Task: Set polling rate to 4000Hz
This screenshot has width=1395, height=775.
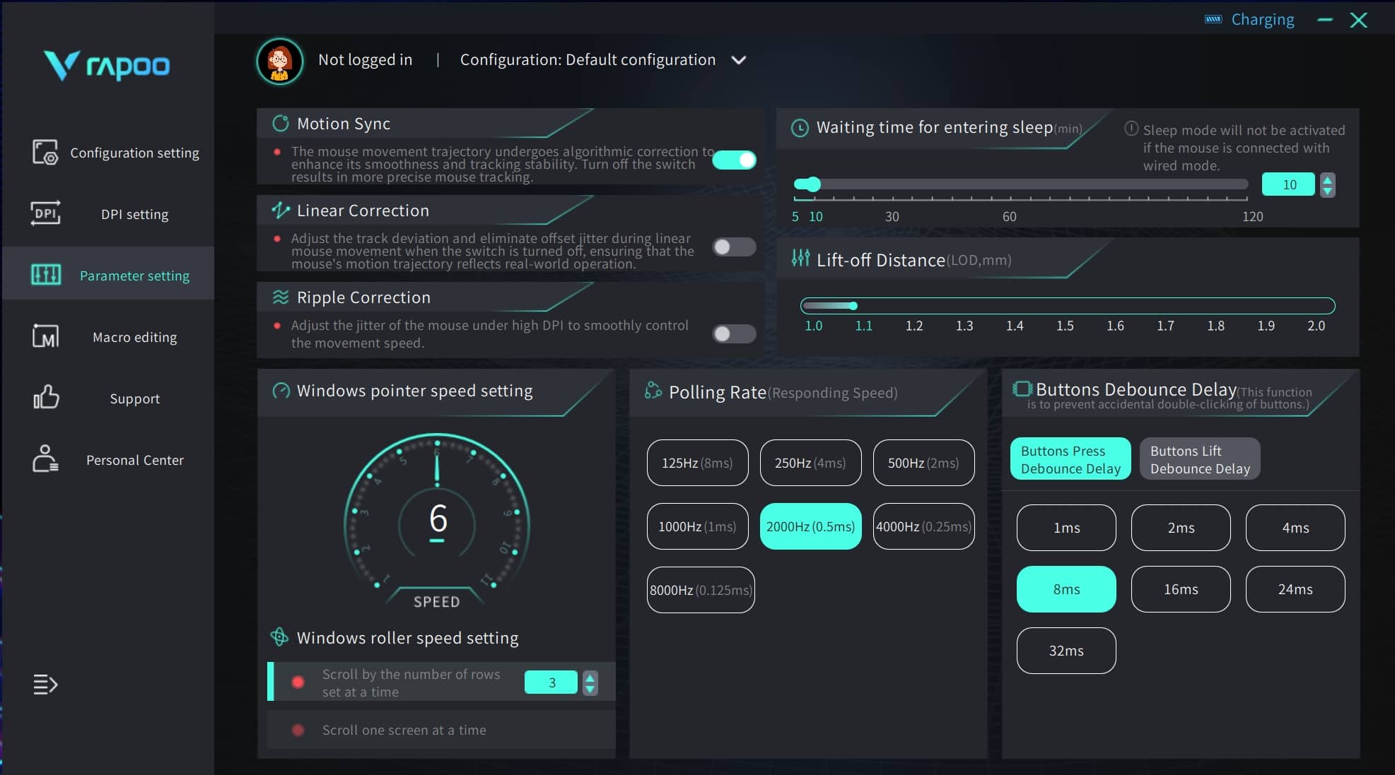Action: 923,526
